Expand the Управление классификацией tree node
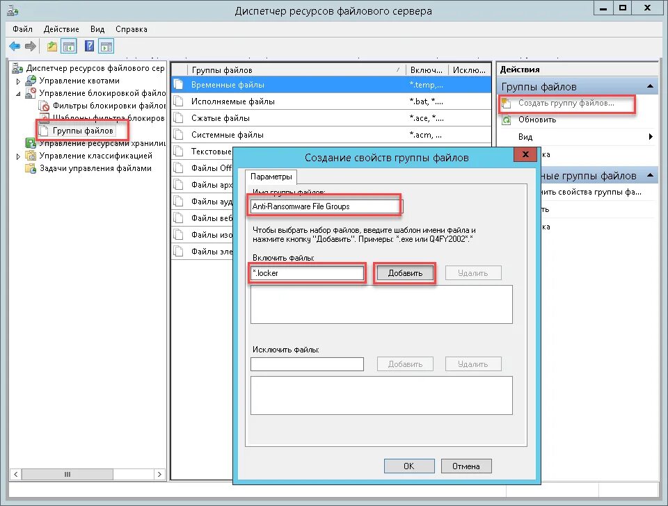The image size is (668, 506). (18, 156)
